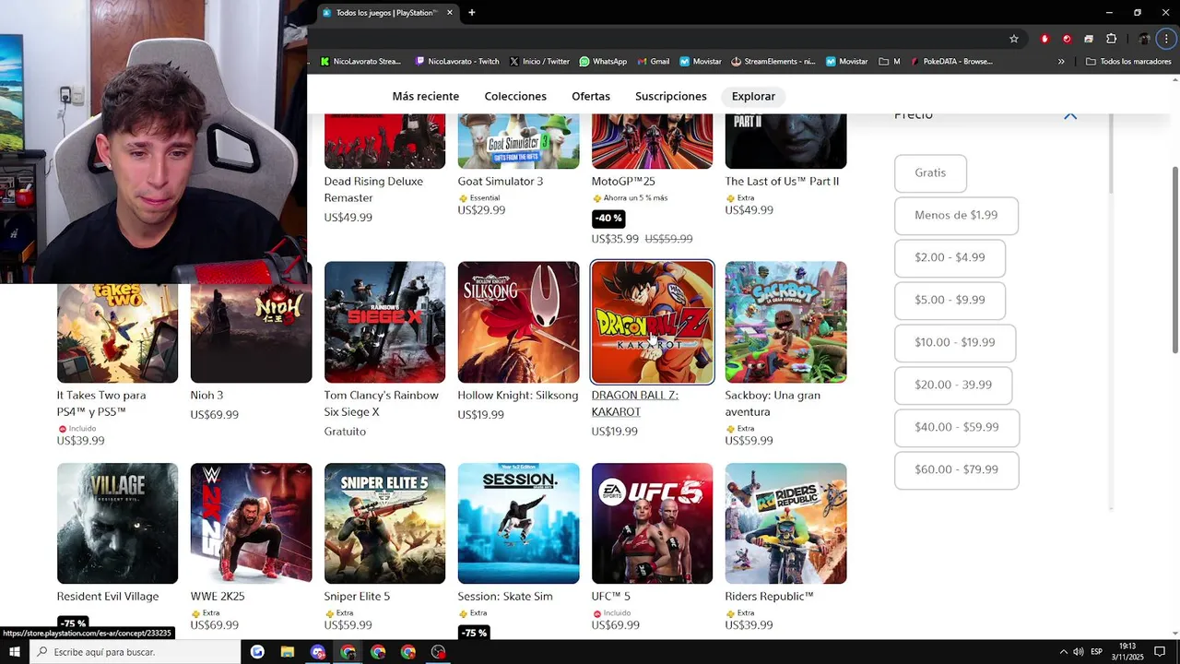Open the Chrome profile avatar
This screenshot has height=664, width=1180.
[1144, 39]
